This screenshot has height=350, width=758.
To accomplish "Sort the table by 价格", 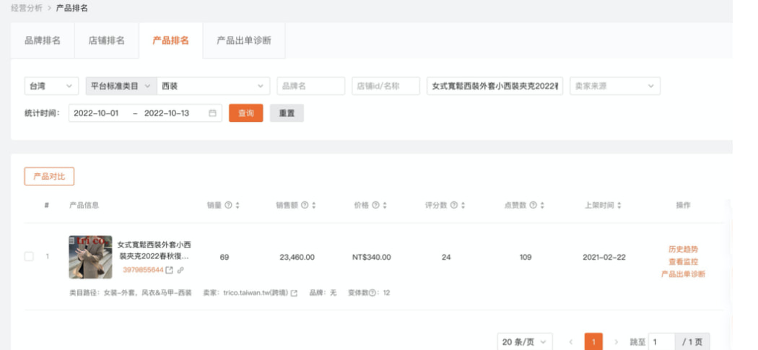I will tap(385, 206).
